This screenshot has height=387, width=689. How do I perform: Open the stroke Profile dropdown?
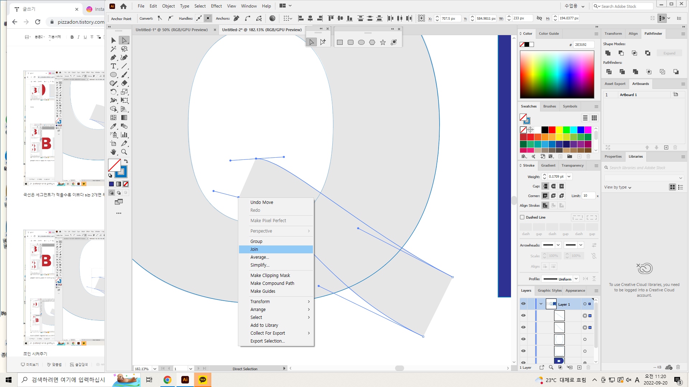[576, 279]
